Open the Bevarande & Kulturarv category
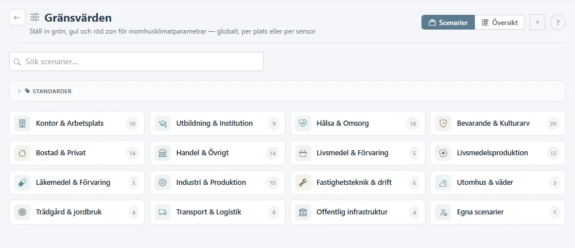Screen dimensions: 575x248 [498, 123]
